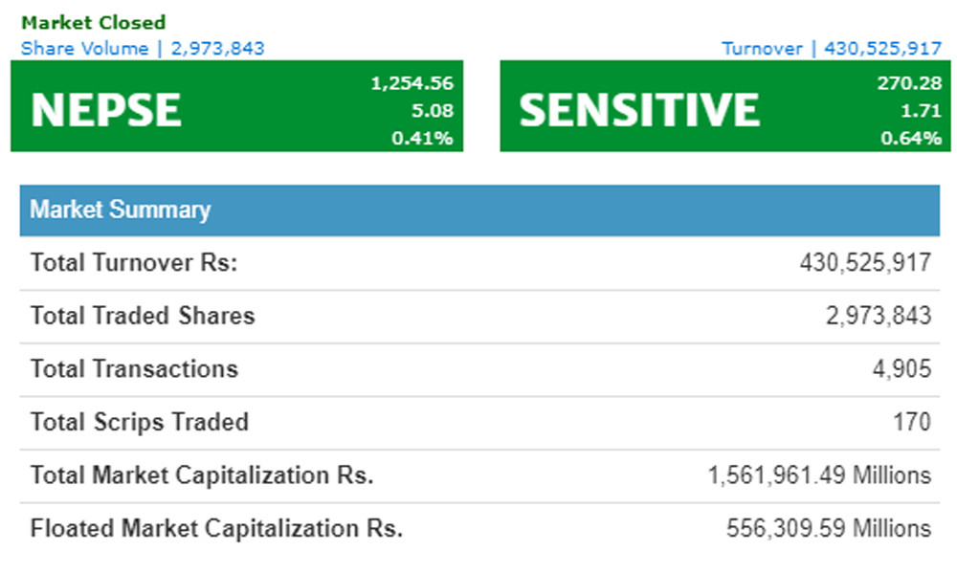957x574 pixels.
Task: Click the NEPSE index banner title
Action: coord(106,110)
